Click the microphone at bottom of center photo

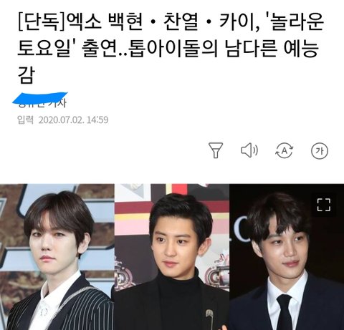pos(209,319)
